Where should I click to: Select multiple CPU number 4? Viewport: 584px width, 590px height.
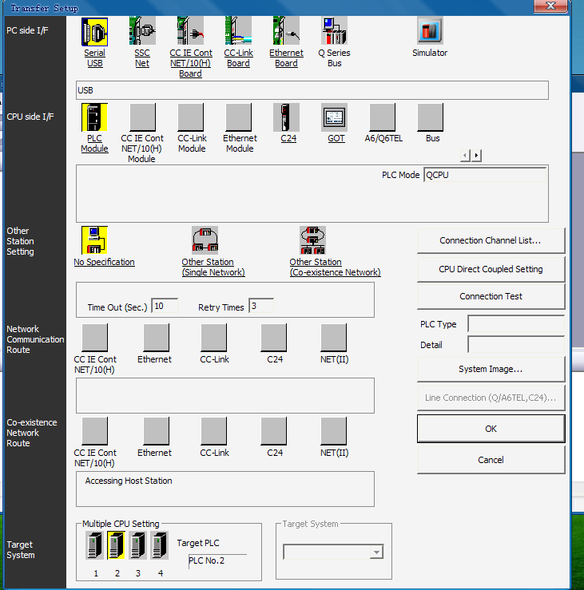160,545
